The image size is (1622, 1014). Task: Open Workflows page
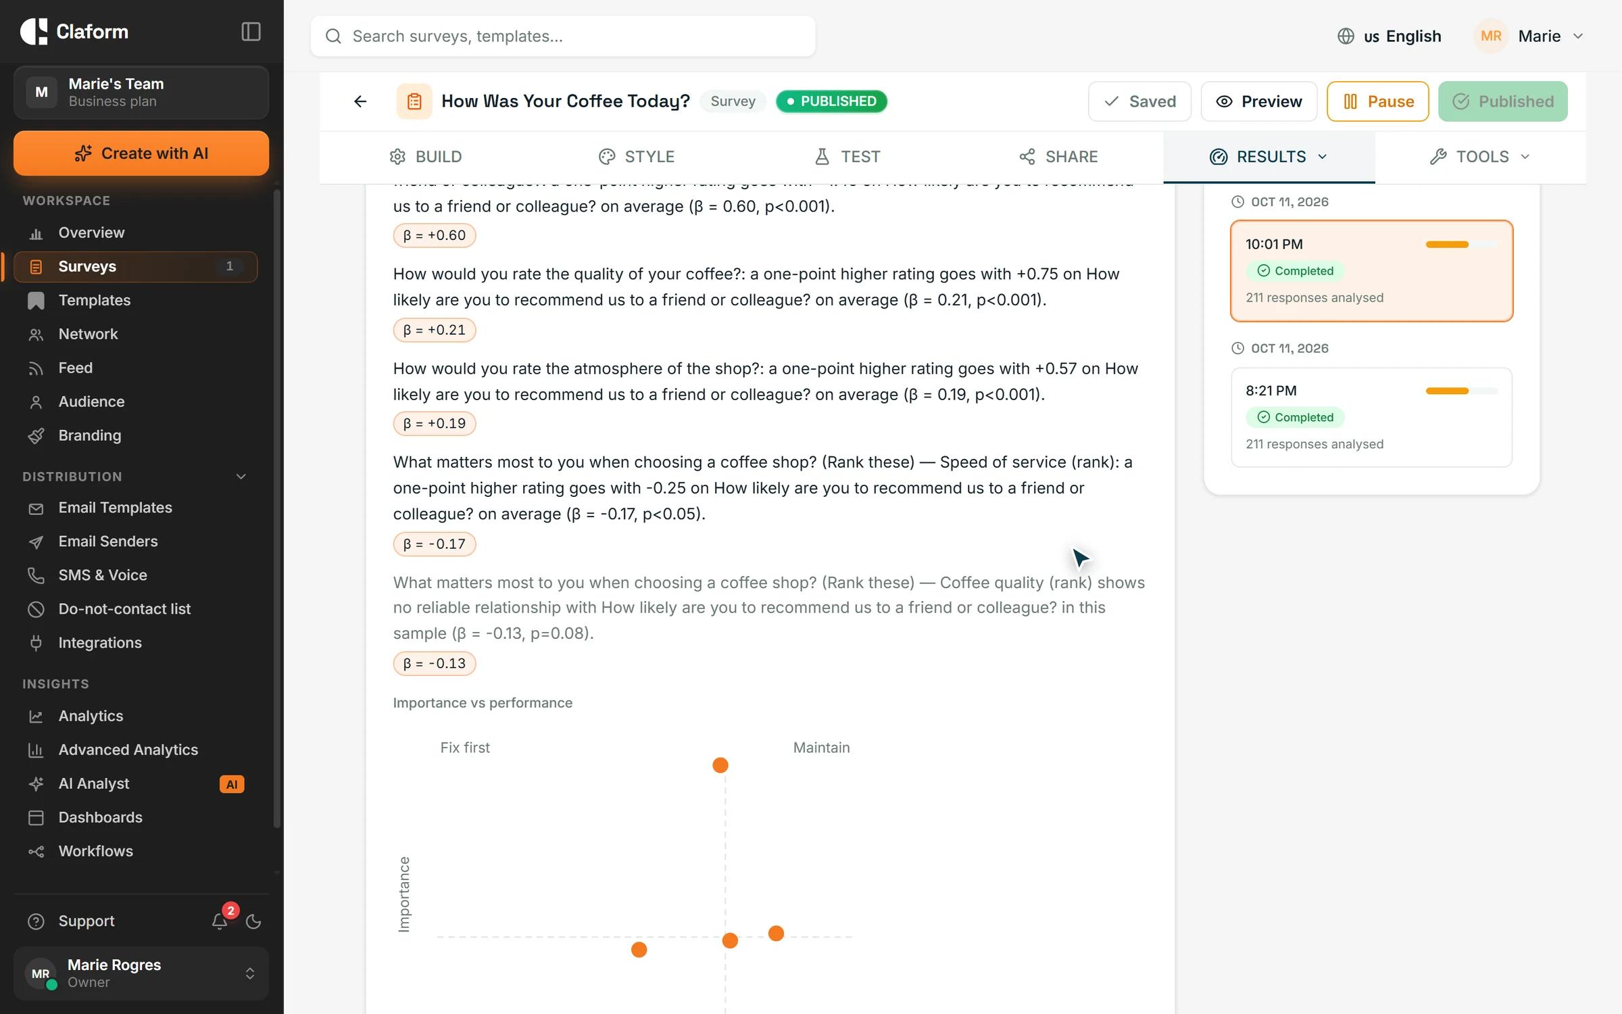[x=136, y=851]
